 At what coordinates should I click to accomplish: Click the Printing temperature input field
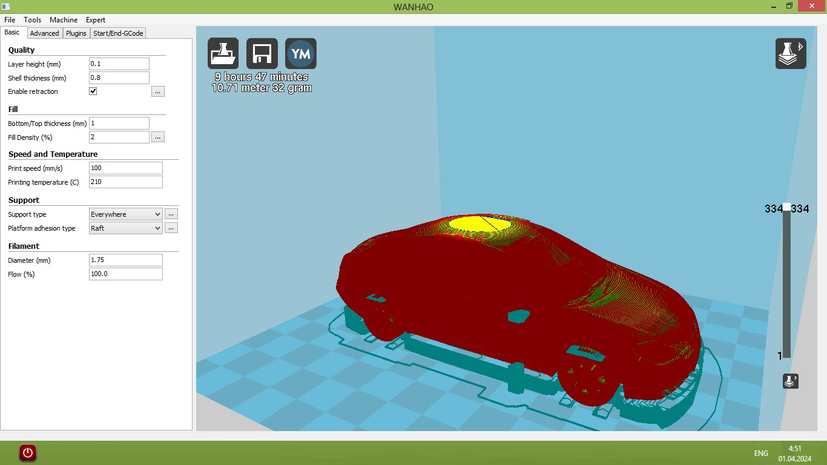[x=126, y=182]
